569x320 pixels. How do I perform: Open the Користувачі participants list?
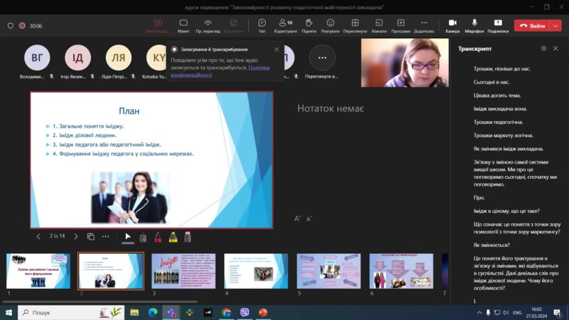[285, 26]
